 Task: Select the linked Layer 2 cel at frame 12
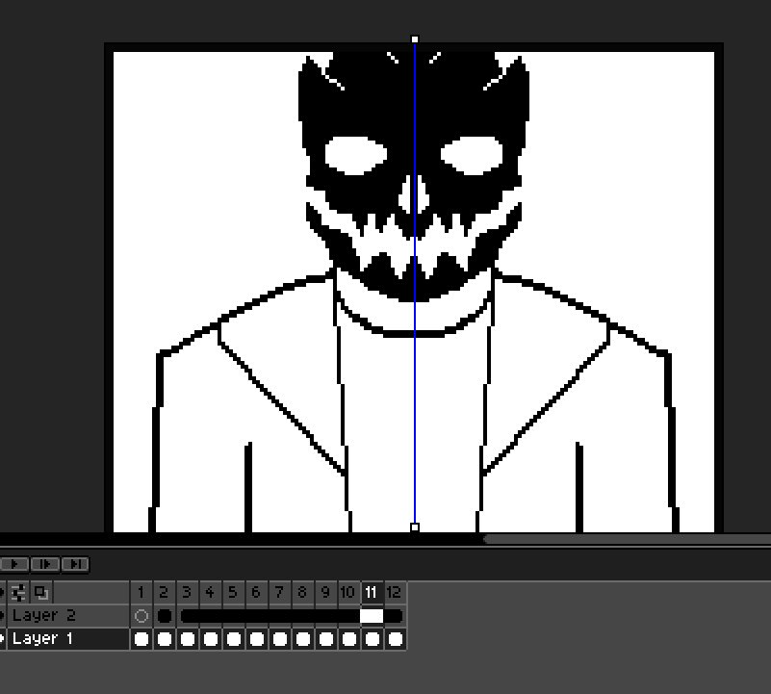(x=395, y=615)
